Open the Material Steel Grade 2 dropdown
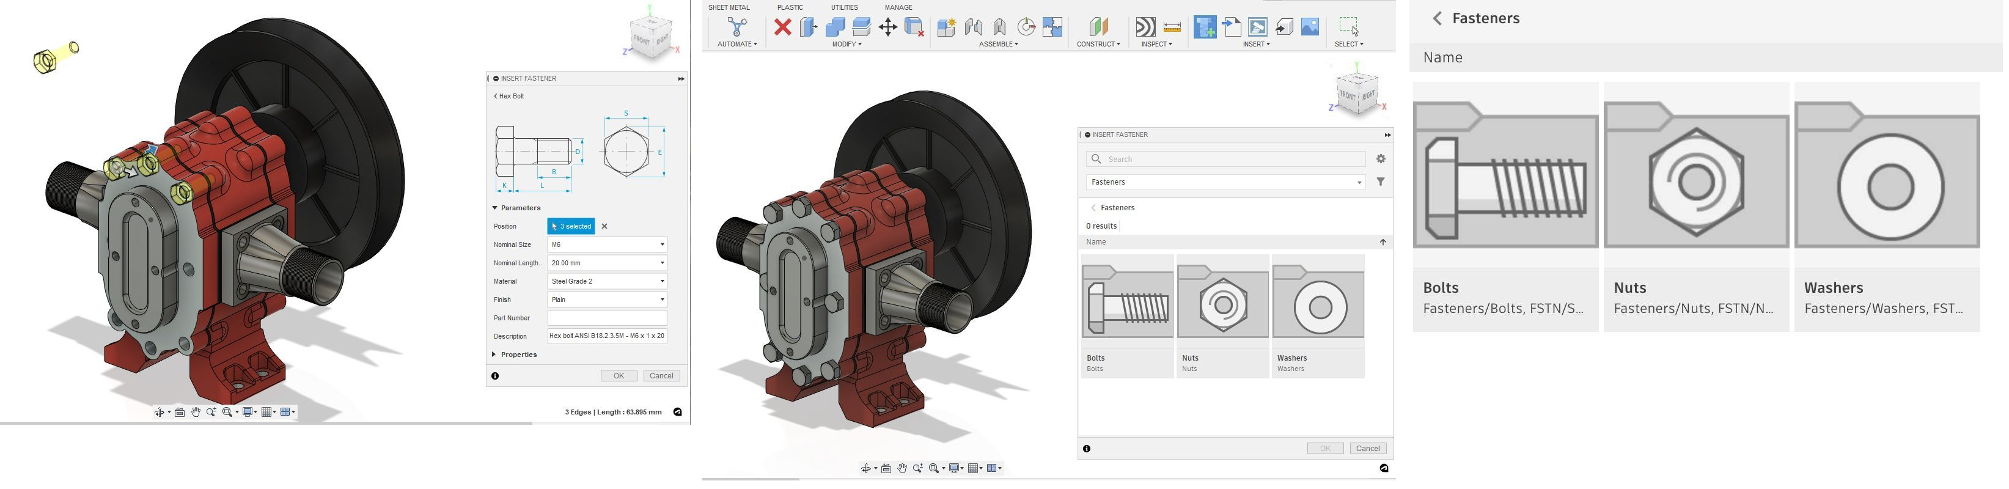The image size is (2009, 489). pos(608,282)
